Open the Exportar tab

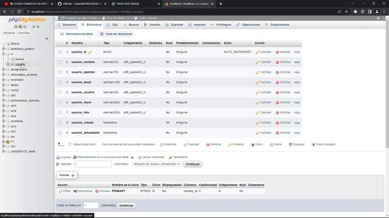coord(174,25)
